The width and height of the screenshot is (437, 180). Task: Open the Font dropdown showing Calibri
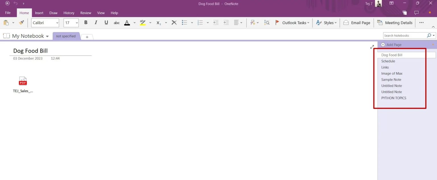[x=45, y=23]
